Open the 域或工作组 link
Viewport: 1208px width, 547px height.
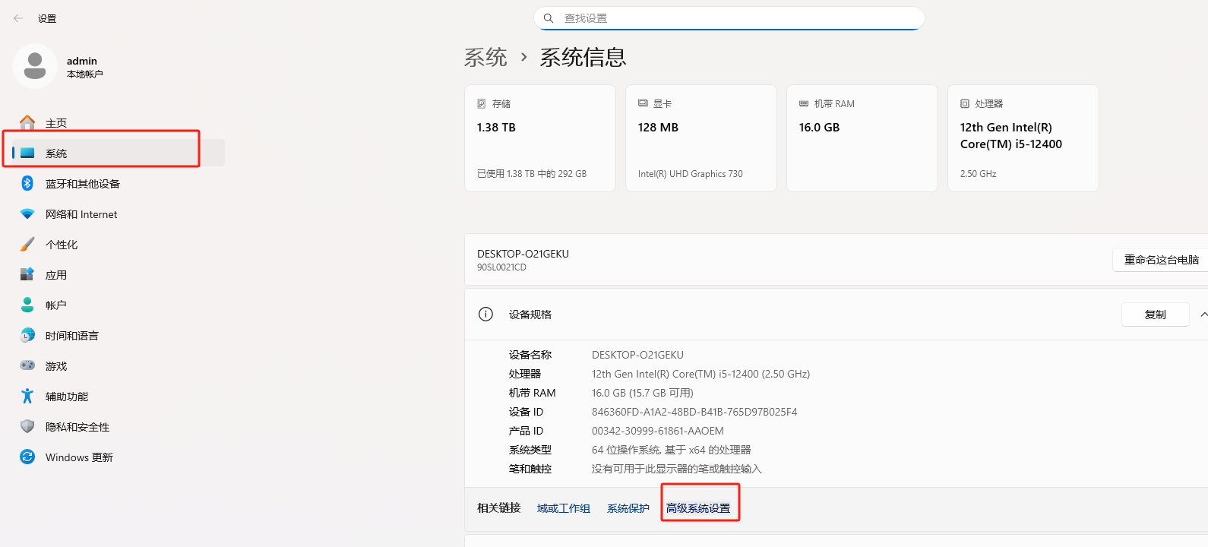(x=564, y=508)
